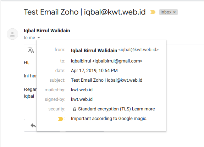Click the translate message icon
Screen dimensions: 204x147
click(x=31, y=50)
